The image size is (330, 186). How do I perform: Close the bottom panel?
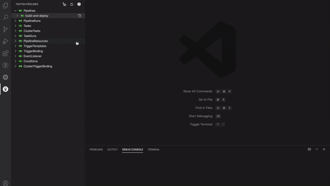click(x=324, y=149)
